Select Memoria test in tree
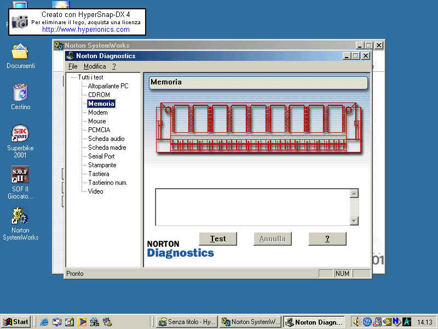The width and height of the screenshot is (438, 329). tap(101, 104)
